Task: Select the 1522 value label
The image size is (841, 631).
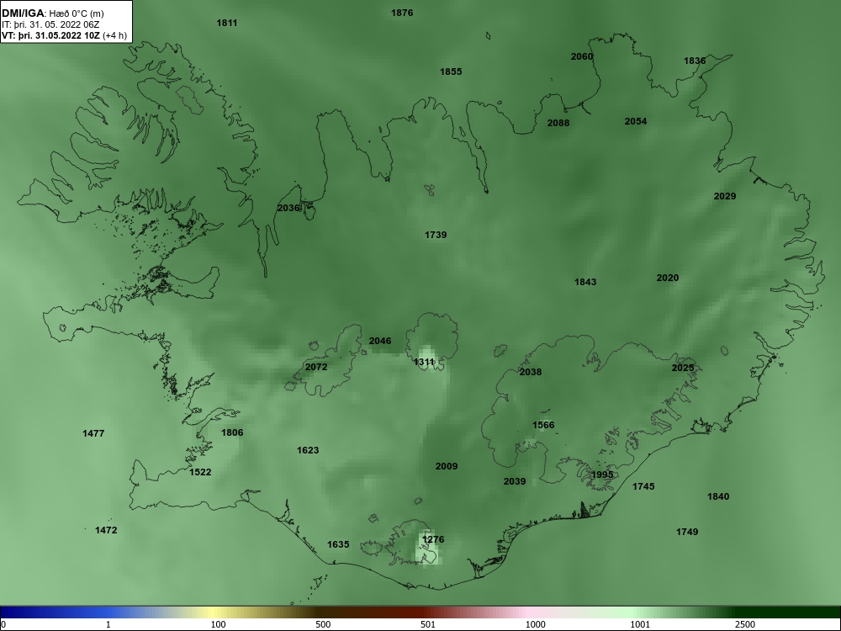Action: pyautogui.click(x=201, y=472)
